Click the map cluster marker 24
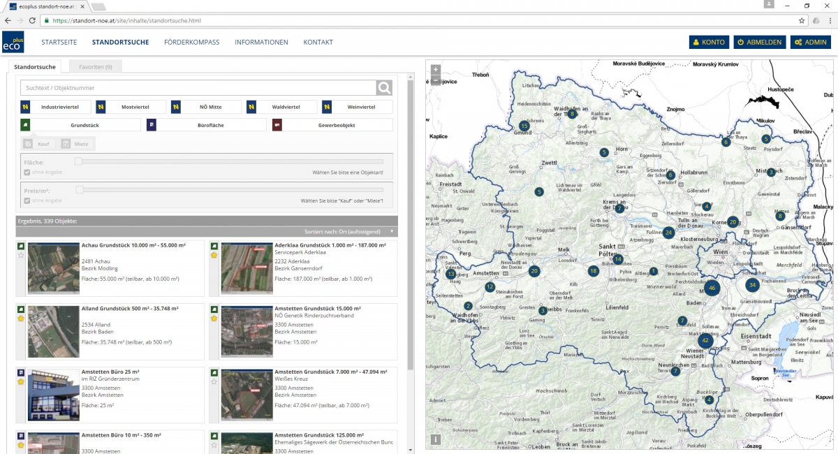The height and width of the screenshot is (454, 838). coord(669,233)
